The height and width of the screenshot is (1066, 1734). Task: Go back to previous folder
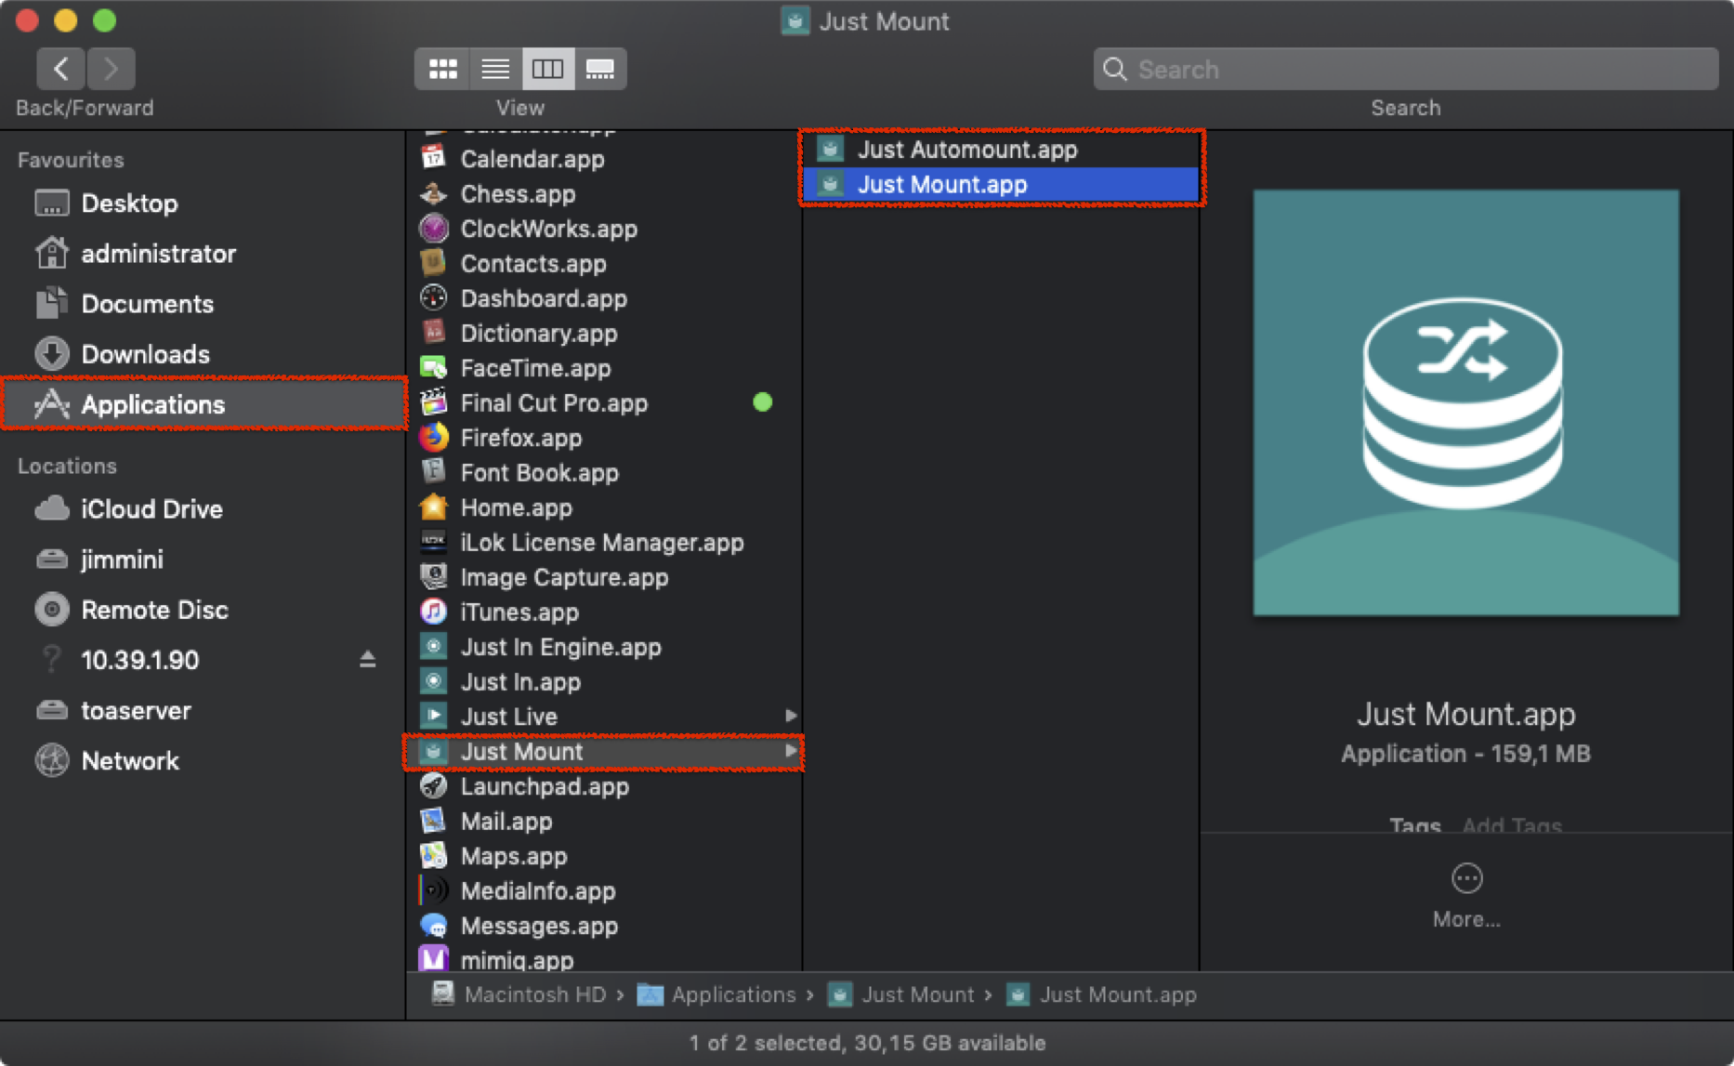pyautogui.click(x=61, y=69)
